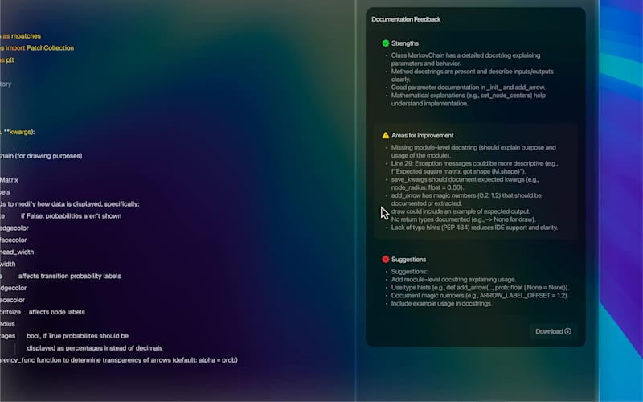Viewport: 643px width, 402px height.
Task: Click the 'ds to modify how data is displayed' line
Action: pyautogui.click(x=70, y=204)
